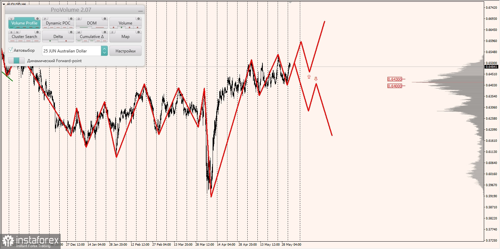Activate the Cluster Search module

point(24,37)
